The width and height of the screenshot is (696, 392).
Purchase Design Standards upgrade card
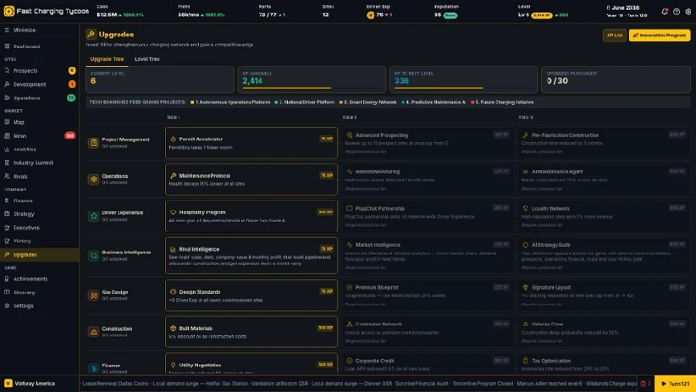tap(251, 295)
